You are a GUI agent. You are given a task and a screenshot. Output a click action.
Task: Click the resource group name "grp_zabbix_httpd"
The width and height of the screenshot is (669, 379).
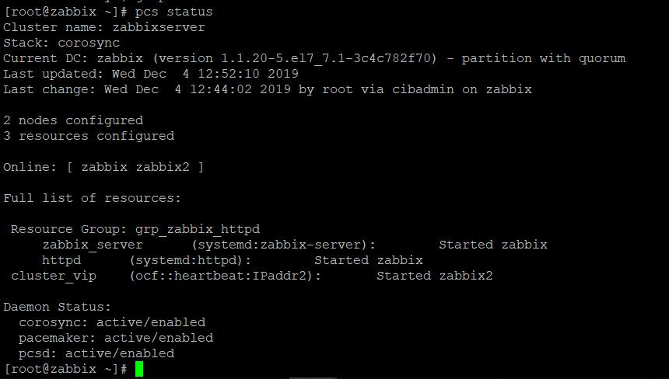(x=198, y=229)
